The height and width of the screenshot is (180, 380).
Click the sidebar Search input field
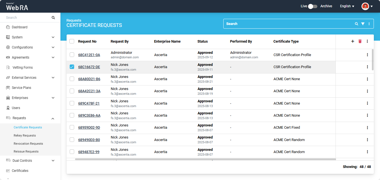coord(27,18)
